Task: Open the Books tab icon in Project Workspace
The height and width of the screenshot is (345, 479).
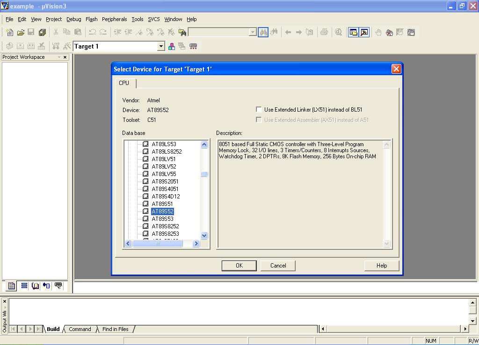Action: (x=35, y=286)
